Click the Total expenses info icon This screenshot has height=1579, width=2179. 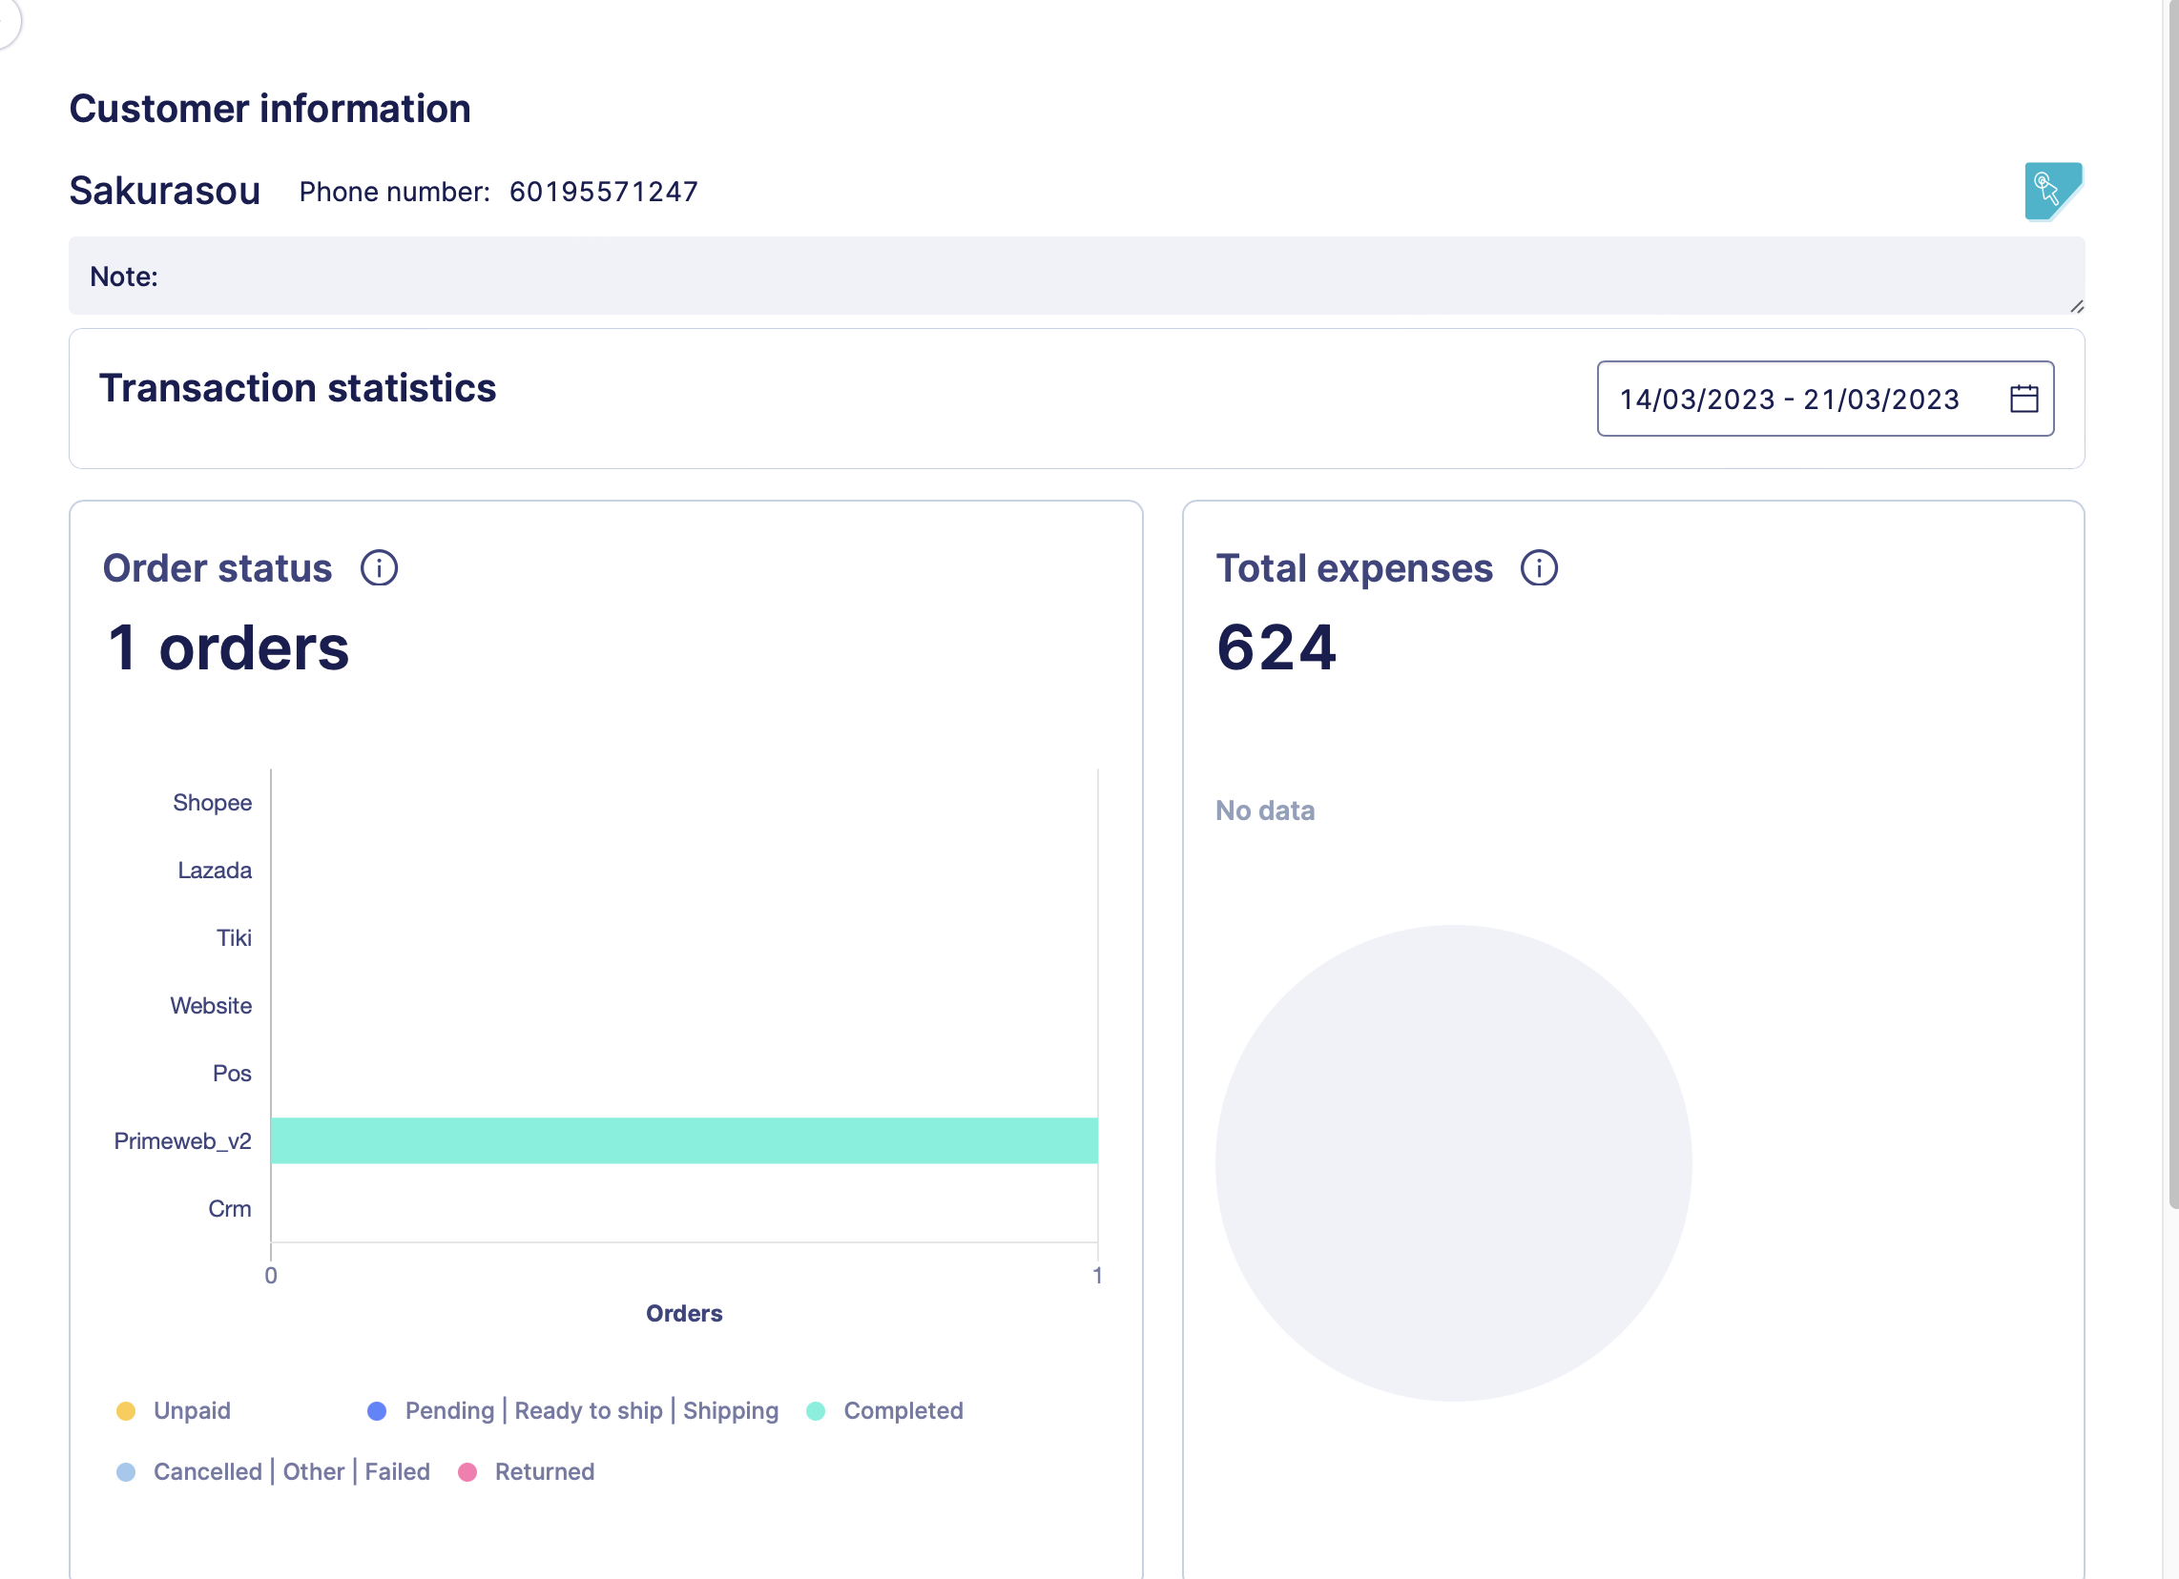coord(1538,568)
